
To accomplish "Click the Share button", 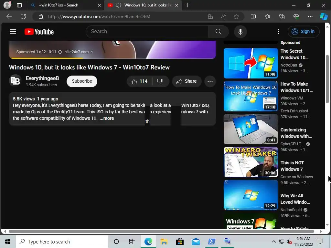I will 187,81.
